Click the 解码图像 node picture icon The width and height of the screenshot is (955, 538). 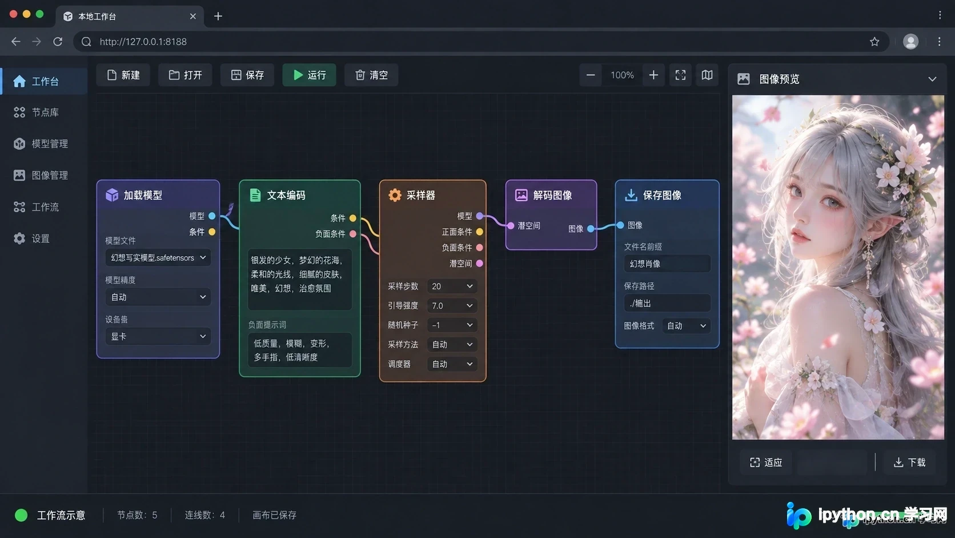click(521, 195)
